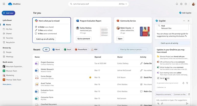The image size is (197, 106).
Task: Open Munson Team quick access
Action: point(10,71)
